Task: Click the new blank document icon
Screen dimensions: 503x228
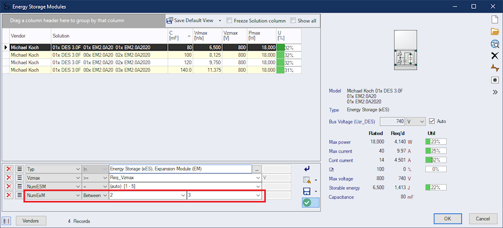Action: pyautogui.click(x=495, y=20)
